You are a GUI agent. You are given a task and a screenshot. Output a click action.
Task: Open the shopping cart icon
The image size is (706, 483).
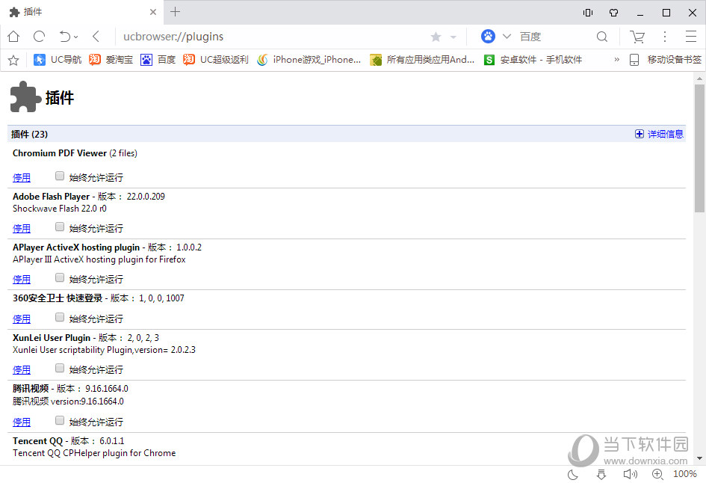[x=637, y=37]
